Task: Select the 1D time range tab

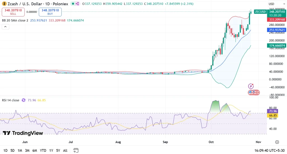Action: [x=5, y=150]
